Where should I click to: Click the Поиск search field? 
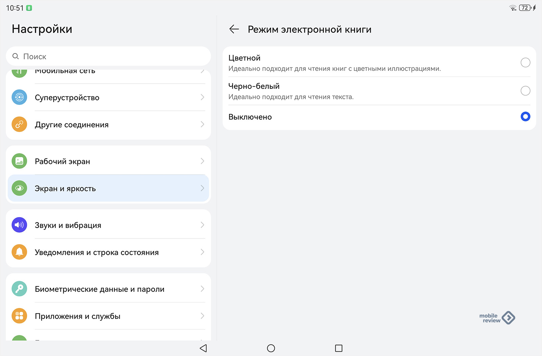tap(108, 57)
